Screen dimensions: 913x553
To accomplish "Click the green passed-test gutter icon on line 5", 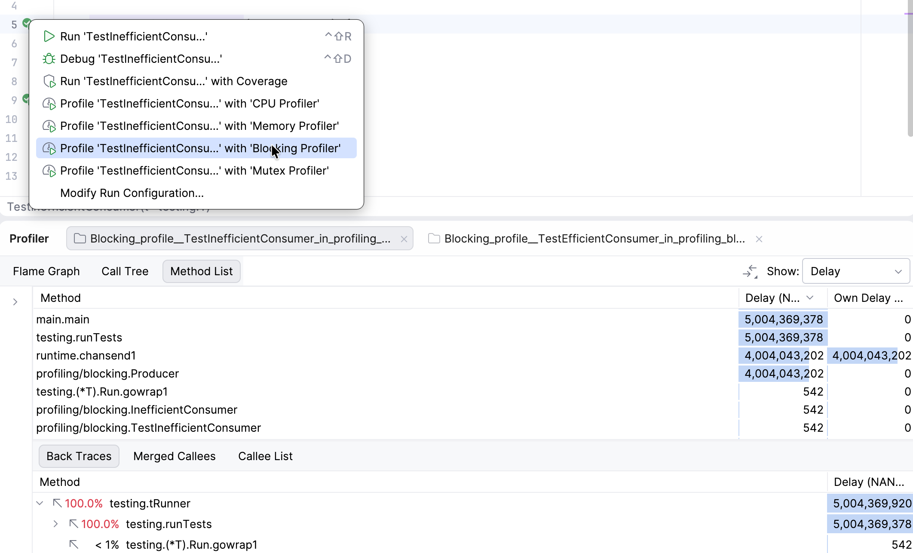I will point(27,24).
